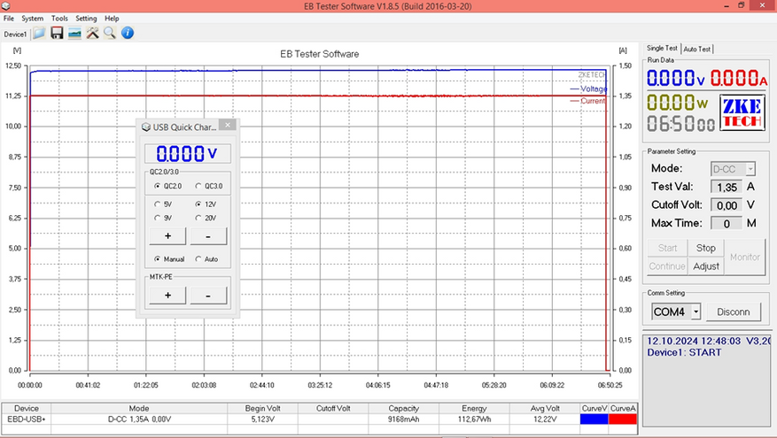Viewport: 777px width, 438px height.
Task: Click the Disconn button
Action: pyautogui.click(x=734, y=312)
